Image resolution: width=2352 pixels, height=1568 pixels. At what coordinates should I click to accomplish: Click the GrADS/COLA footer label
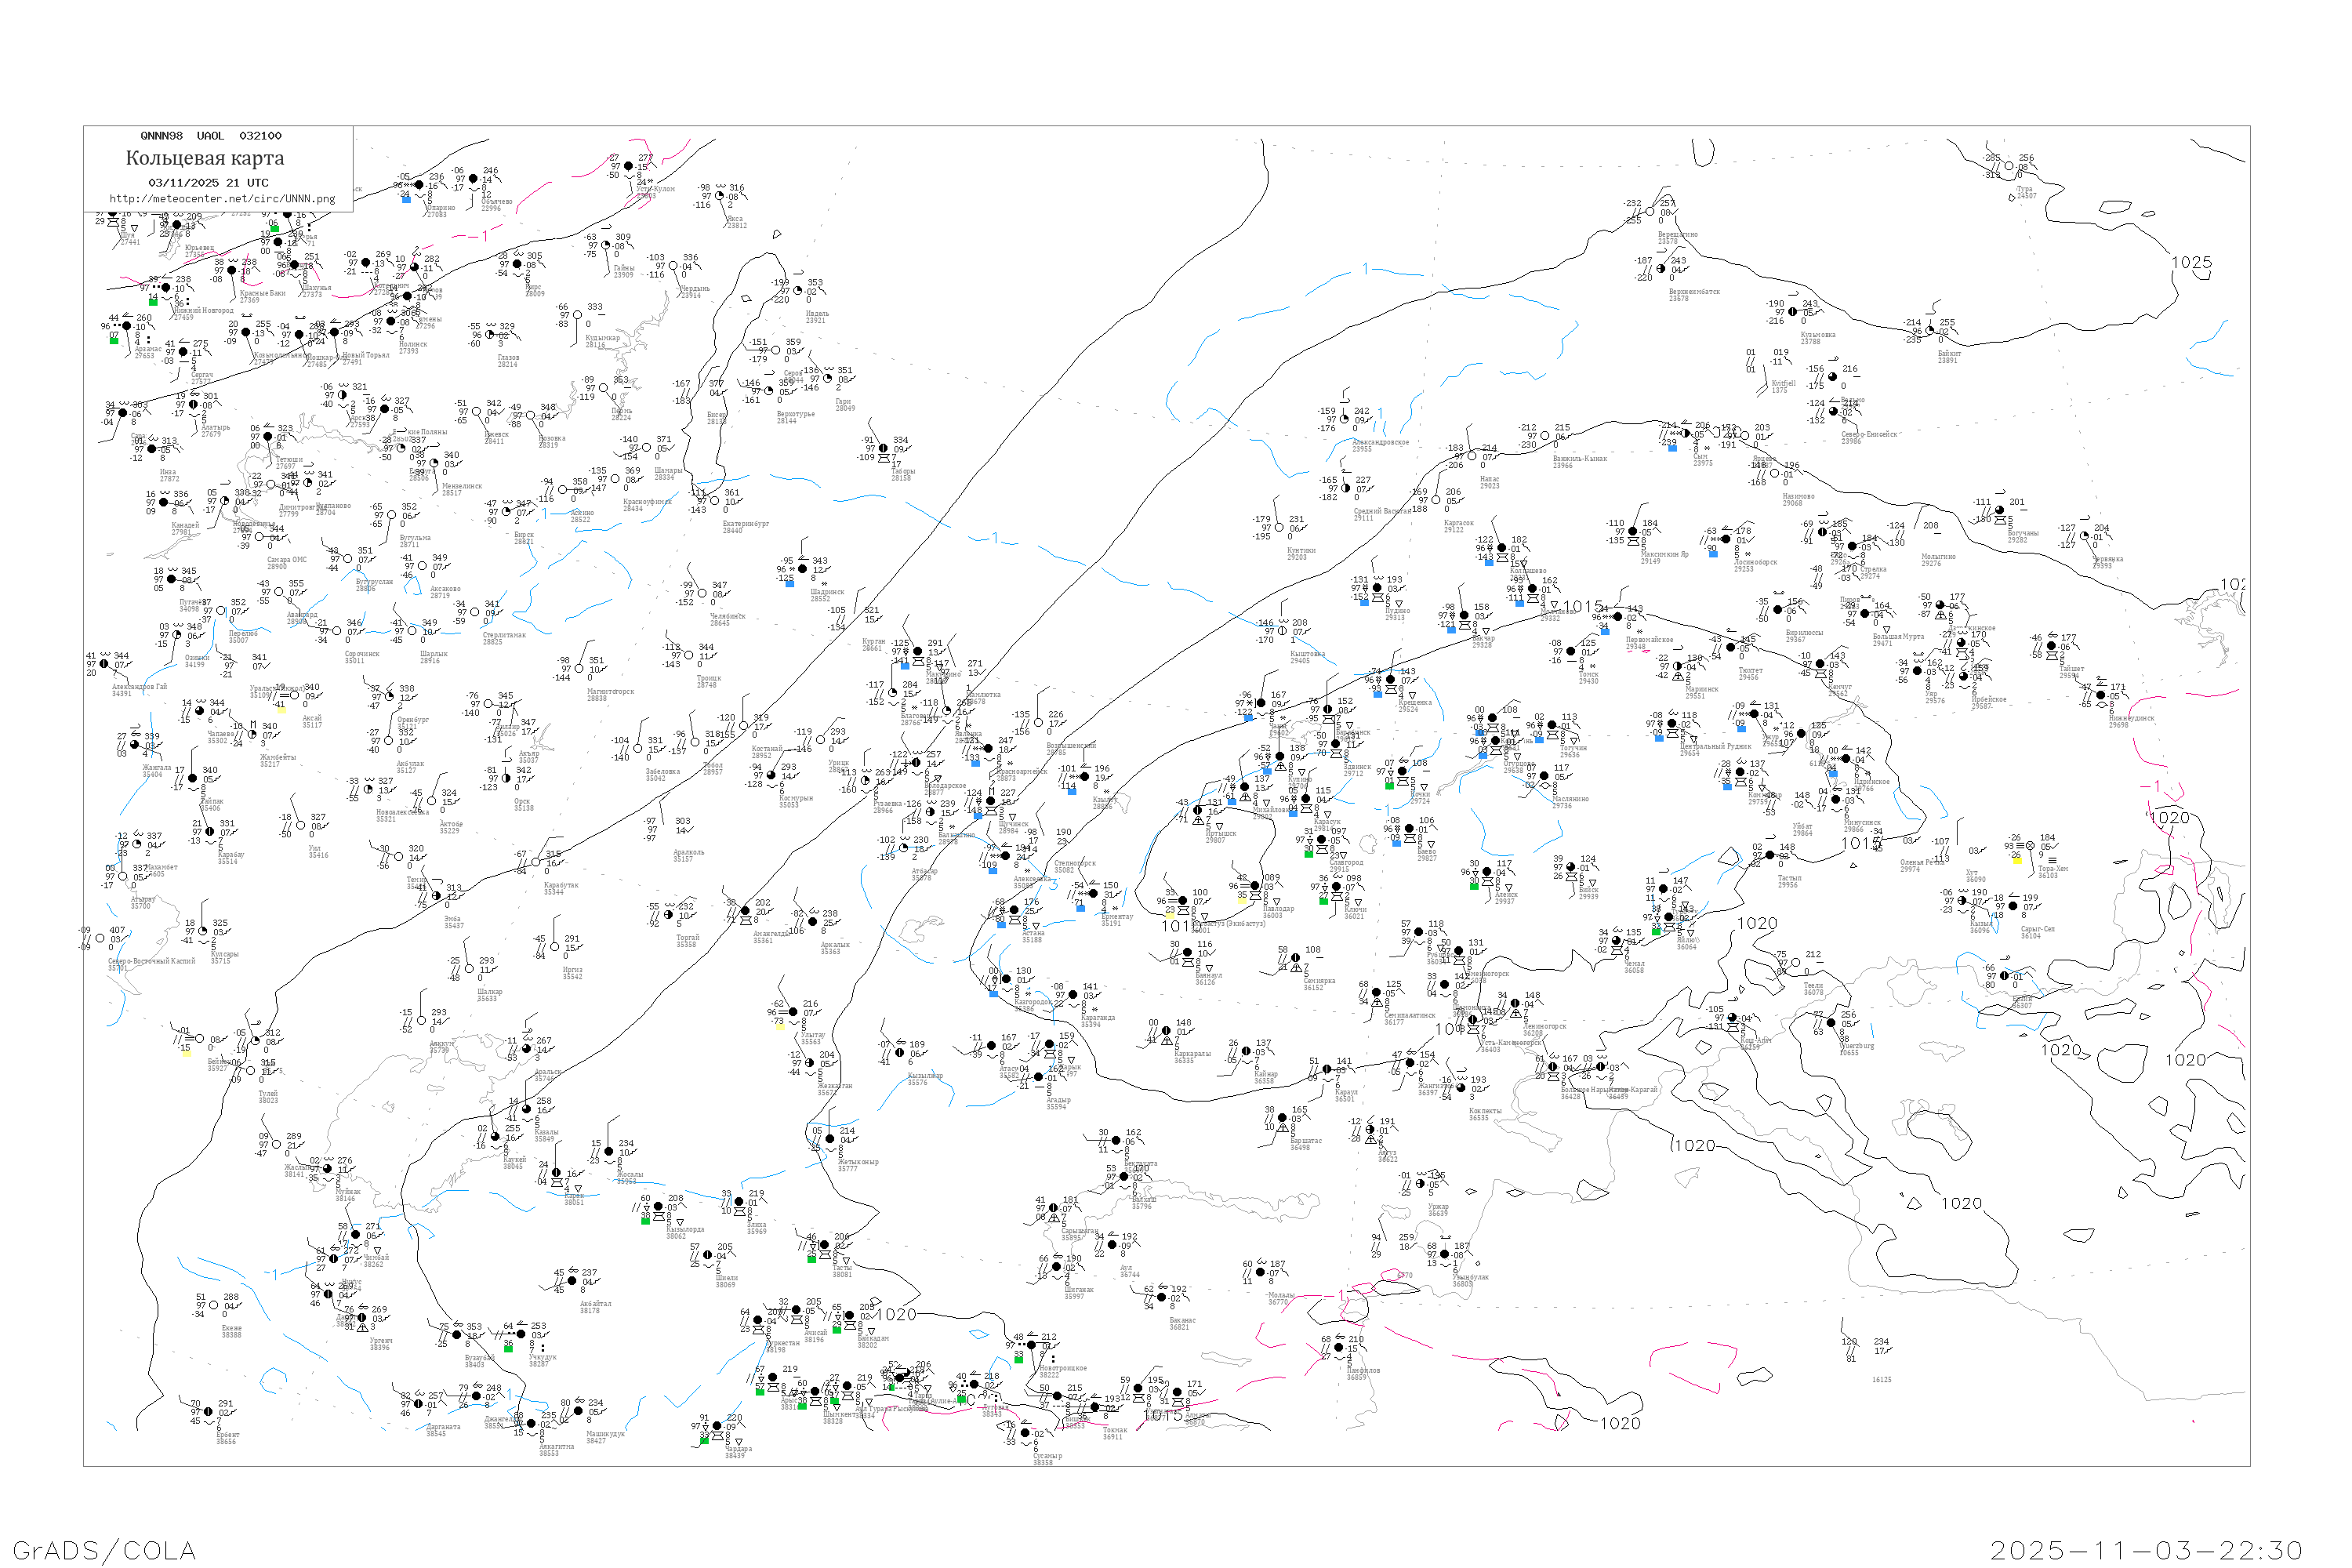pos(104,1550)
